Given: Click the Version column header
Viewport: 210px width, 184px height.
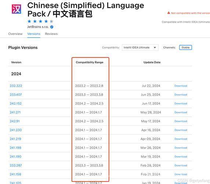Looking at the screenshot, I should tap(16, 62).
